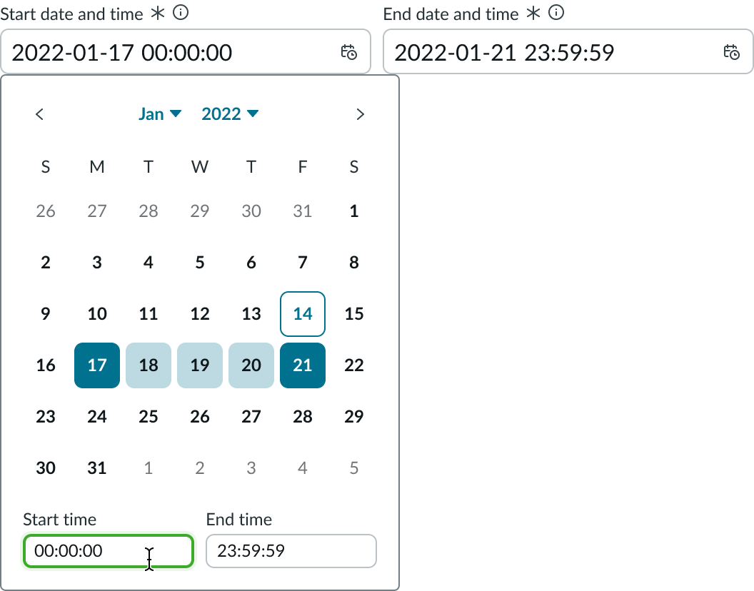The height and width of the screenshot is (591, 754).
Task: Open the end date calendar picker icon
Action: (731, 51)
